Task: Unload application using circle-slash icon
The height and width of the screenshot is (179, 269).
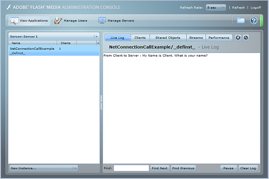Action: coord(246,38)
